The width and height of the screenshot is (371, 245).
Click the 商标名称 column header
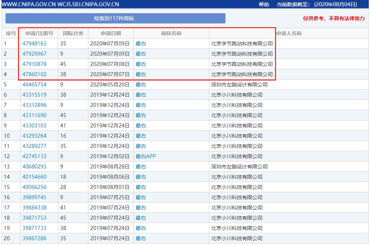click(x=170, y=33)
